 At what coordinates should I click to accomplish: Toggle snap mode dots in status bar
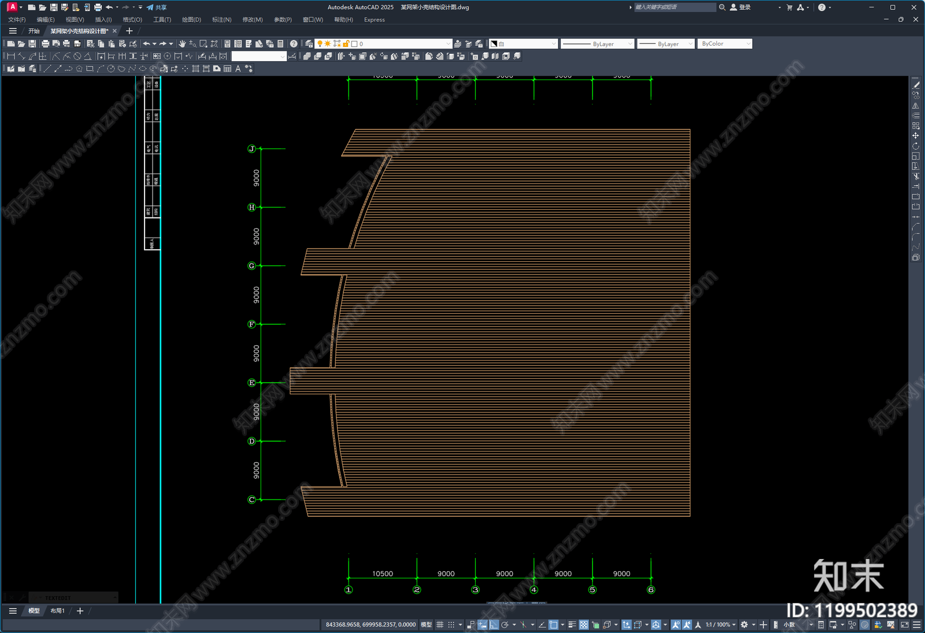451,625
